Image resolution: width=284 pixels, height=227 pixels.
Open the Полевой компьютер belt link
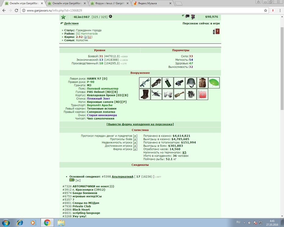click(x=103, y=88)
